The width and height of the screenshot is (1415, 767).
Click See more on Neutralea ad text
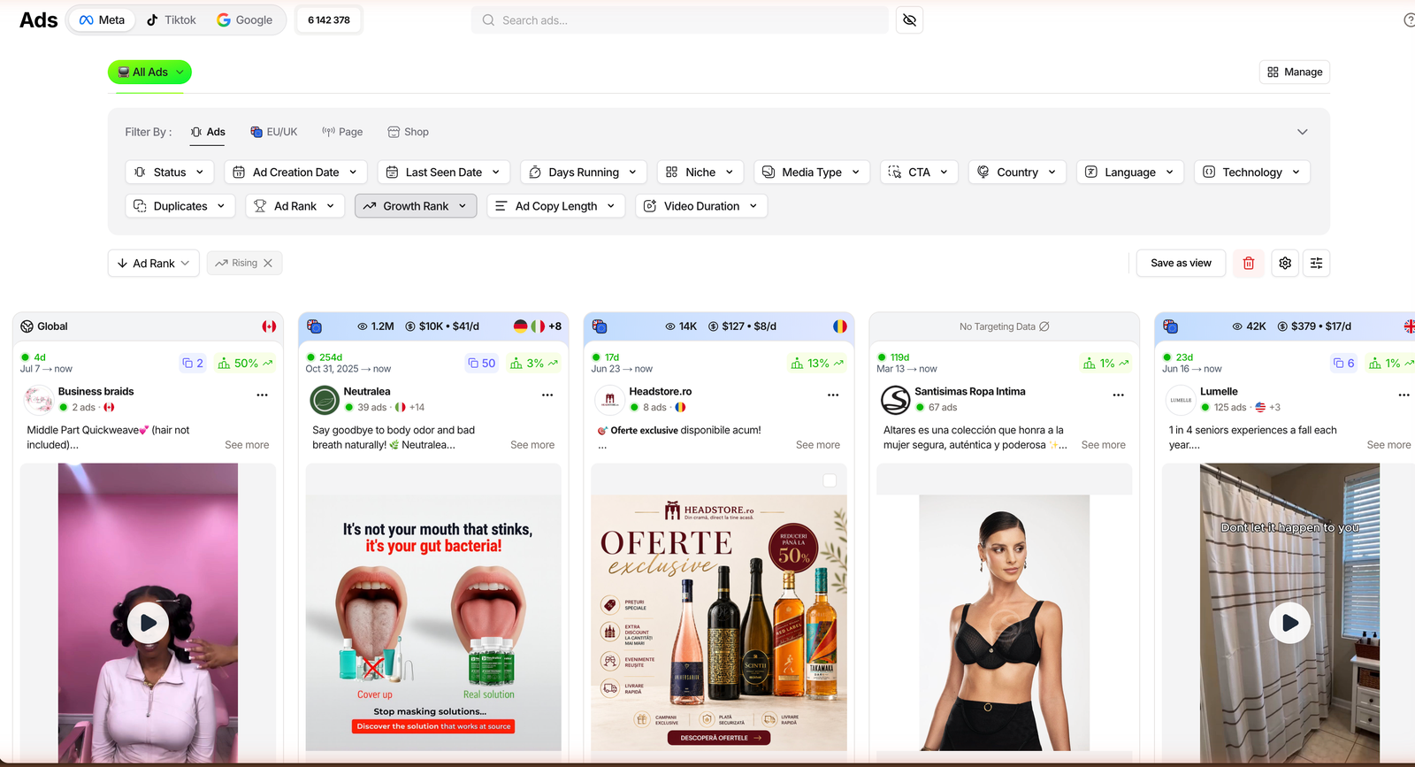[532, 445]
